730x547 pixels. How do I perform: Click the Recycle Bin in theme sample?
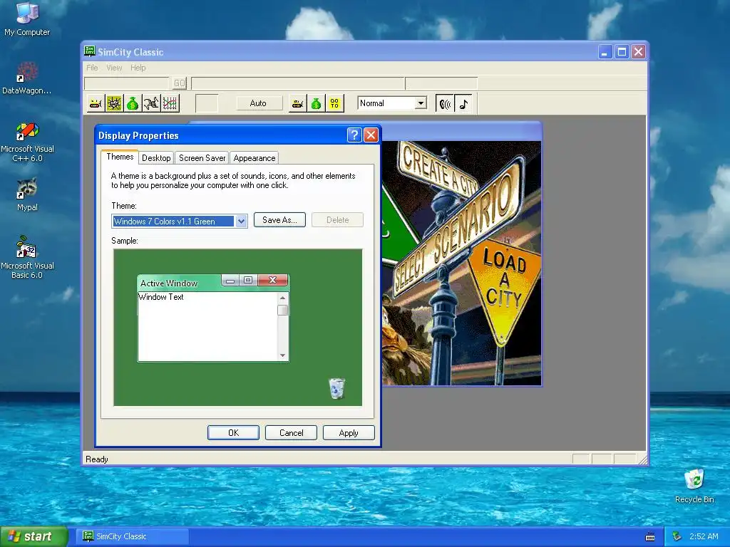tap(336, 388)
